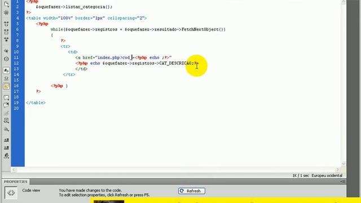Click the closing </table> tag on line 19
The width and height of the screenshot is (361, 203).
[x=36, y=103]
